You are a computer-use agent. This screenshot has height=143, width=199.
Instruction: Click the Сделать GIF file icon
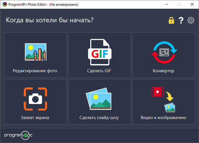(x=100, y=52)
